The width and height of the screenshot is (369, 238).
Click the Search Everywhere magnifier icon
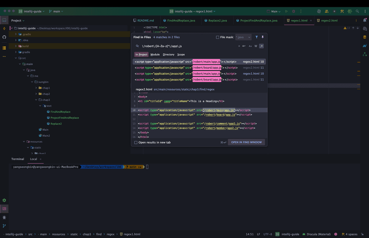point(357,12)
